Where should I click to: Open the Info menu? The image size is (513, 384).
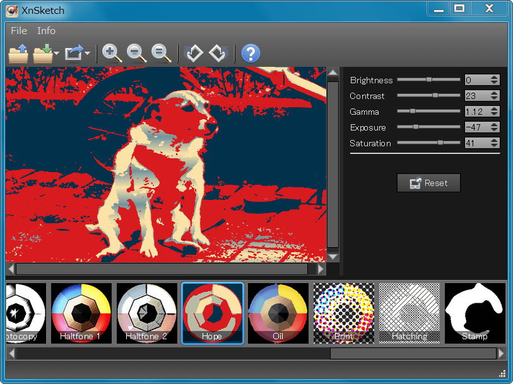click(46, 31)
